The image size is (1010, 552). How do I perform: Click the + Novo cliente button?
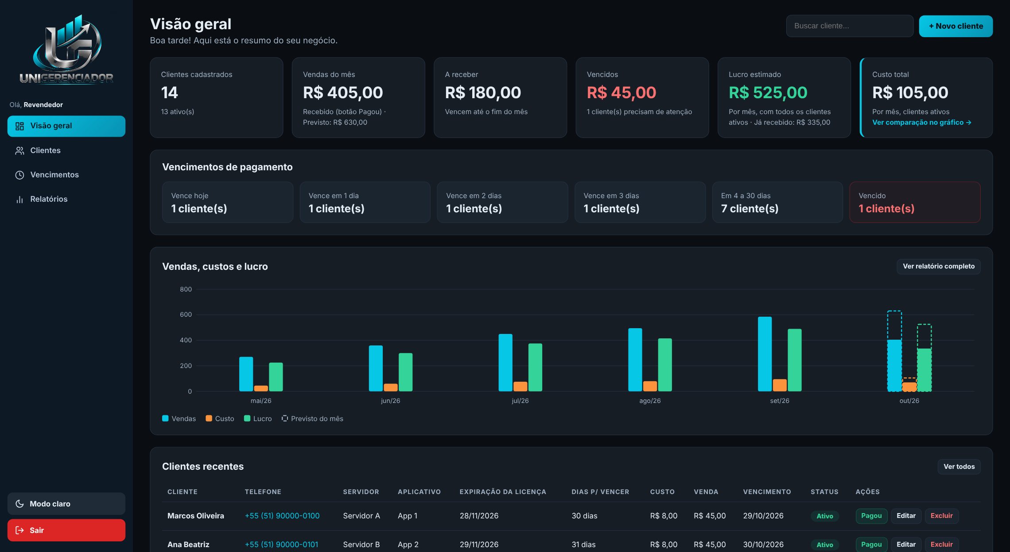956,26
